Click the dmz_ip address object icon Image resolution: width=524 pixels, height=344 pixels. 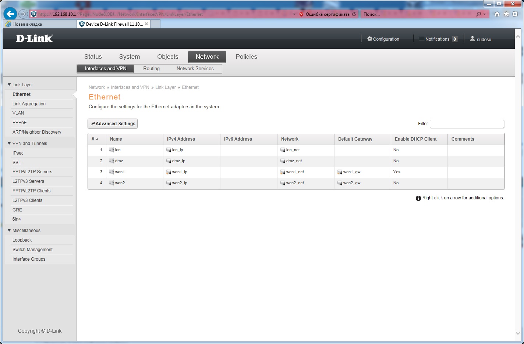click(169, 161)
